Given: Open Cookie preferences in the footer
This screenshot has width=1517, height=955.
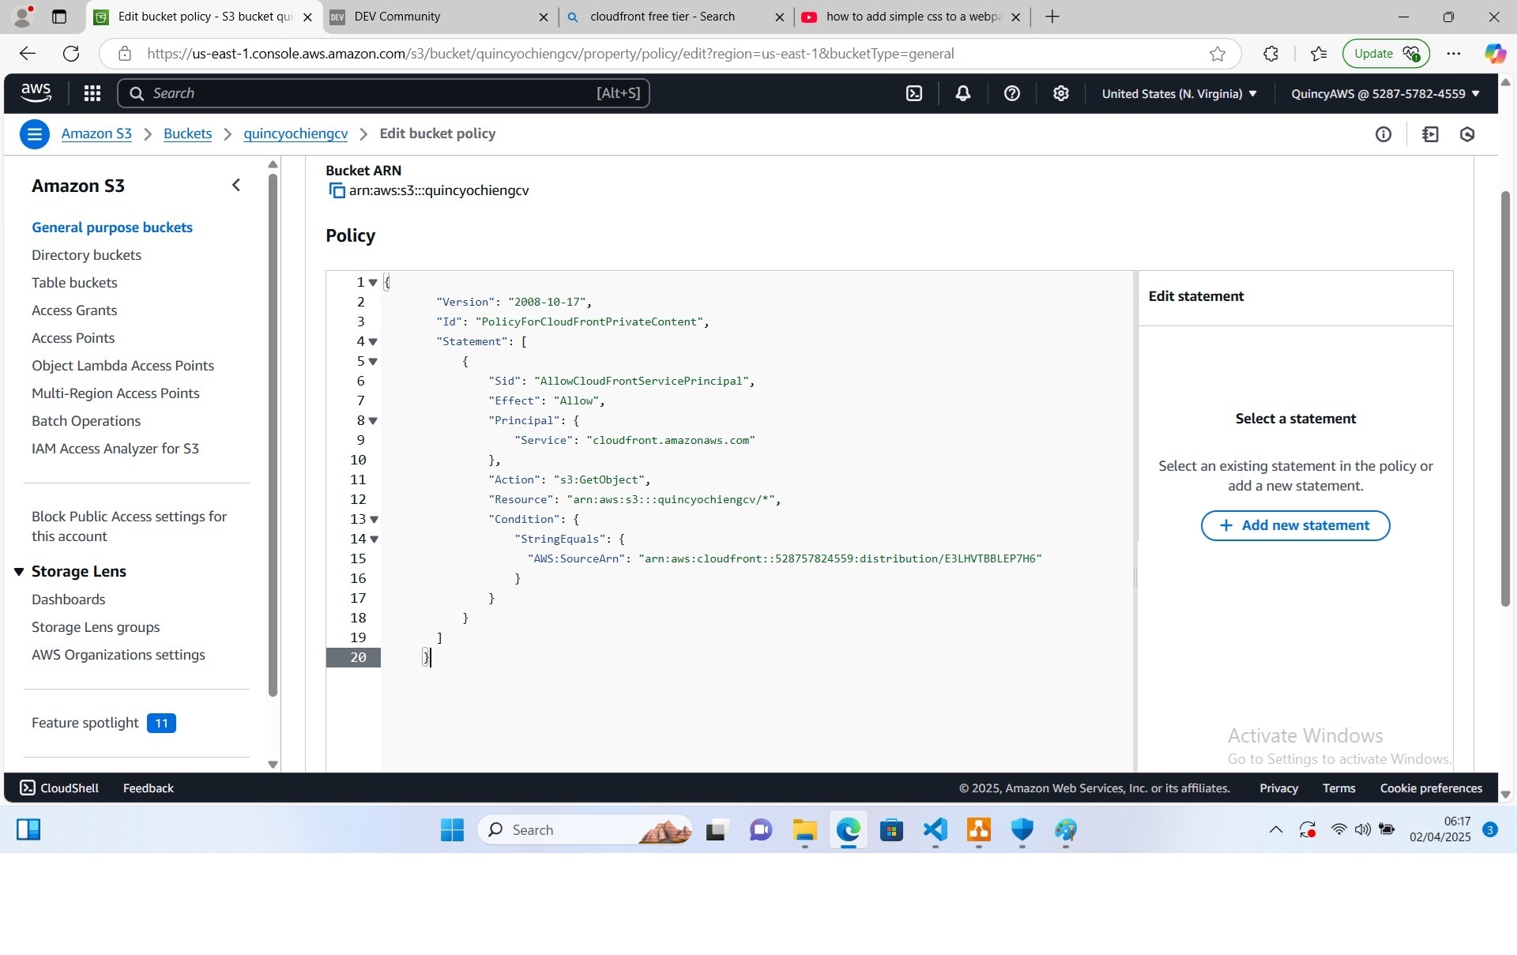Looking at the screenshot, I should (1431, 788).
